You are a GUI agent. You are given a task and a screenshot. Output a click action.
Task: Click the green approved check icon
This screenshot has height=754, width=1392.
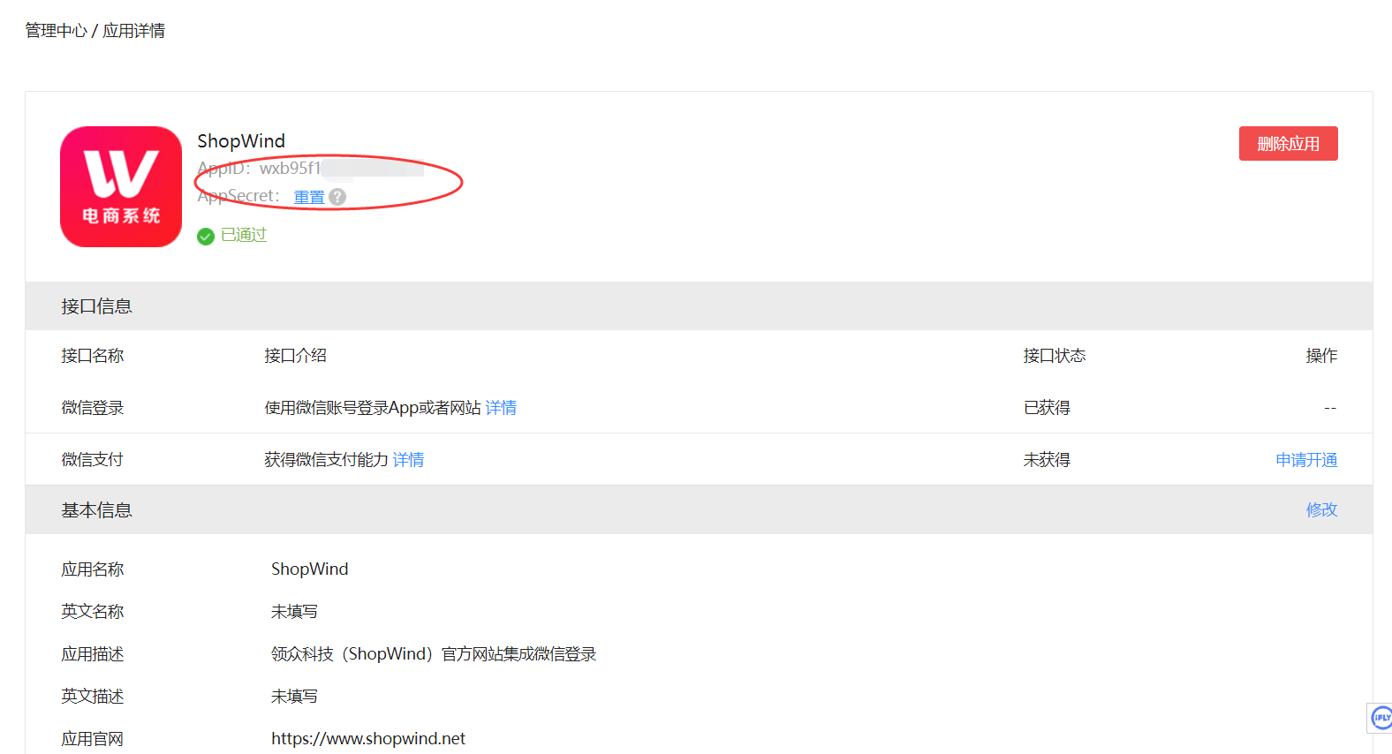tap(206, 236)
